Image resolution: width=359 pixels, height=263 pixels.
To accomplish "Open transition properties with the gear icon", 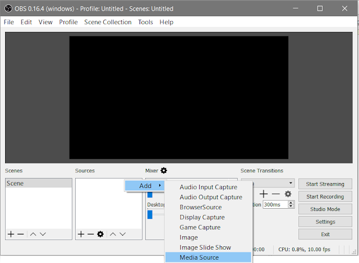I will [x=288, y=194].
